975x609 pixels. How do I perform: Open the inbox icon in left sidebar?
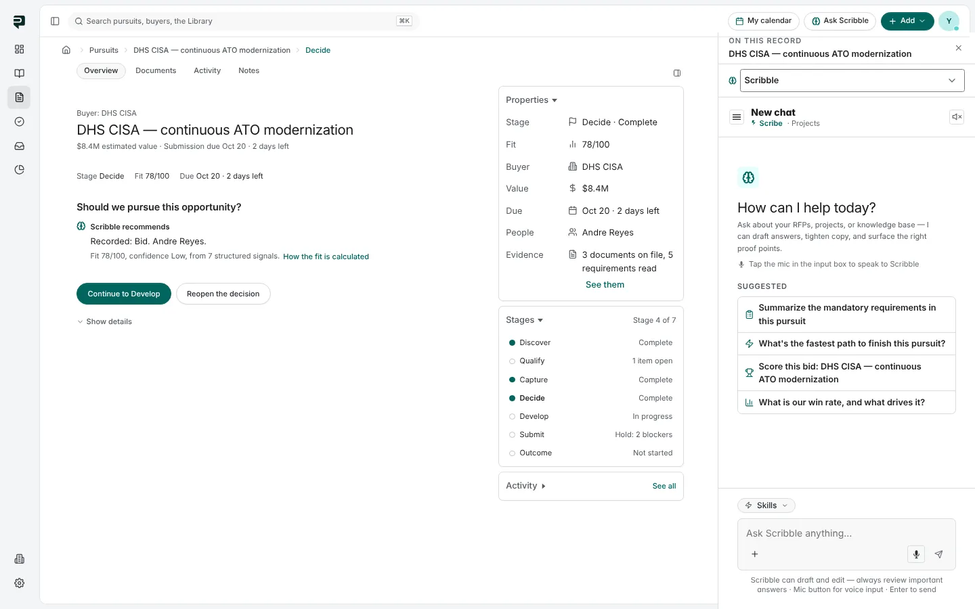click(19, 146)
